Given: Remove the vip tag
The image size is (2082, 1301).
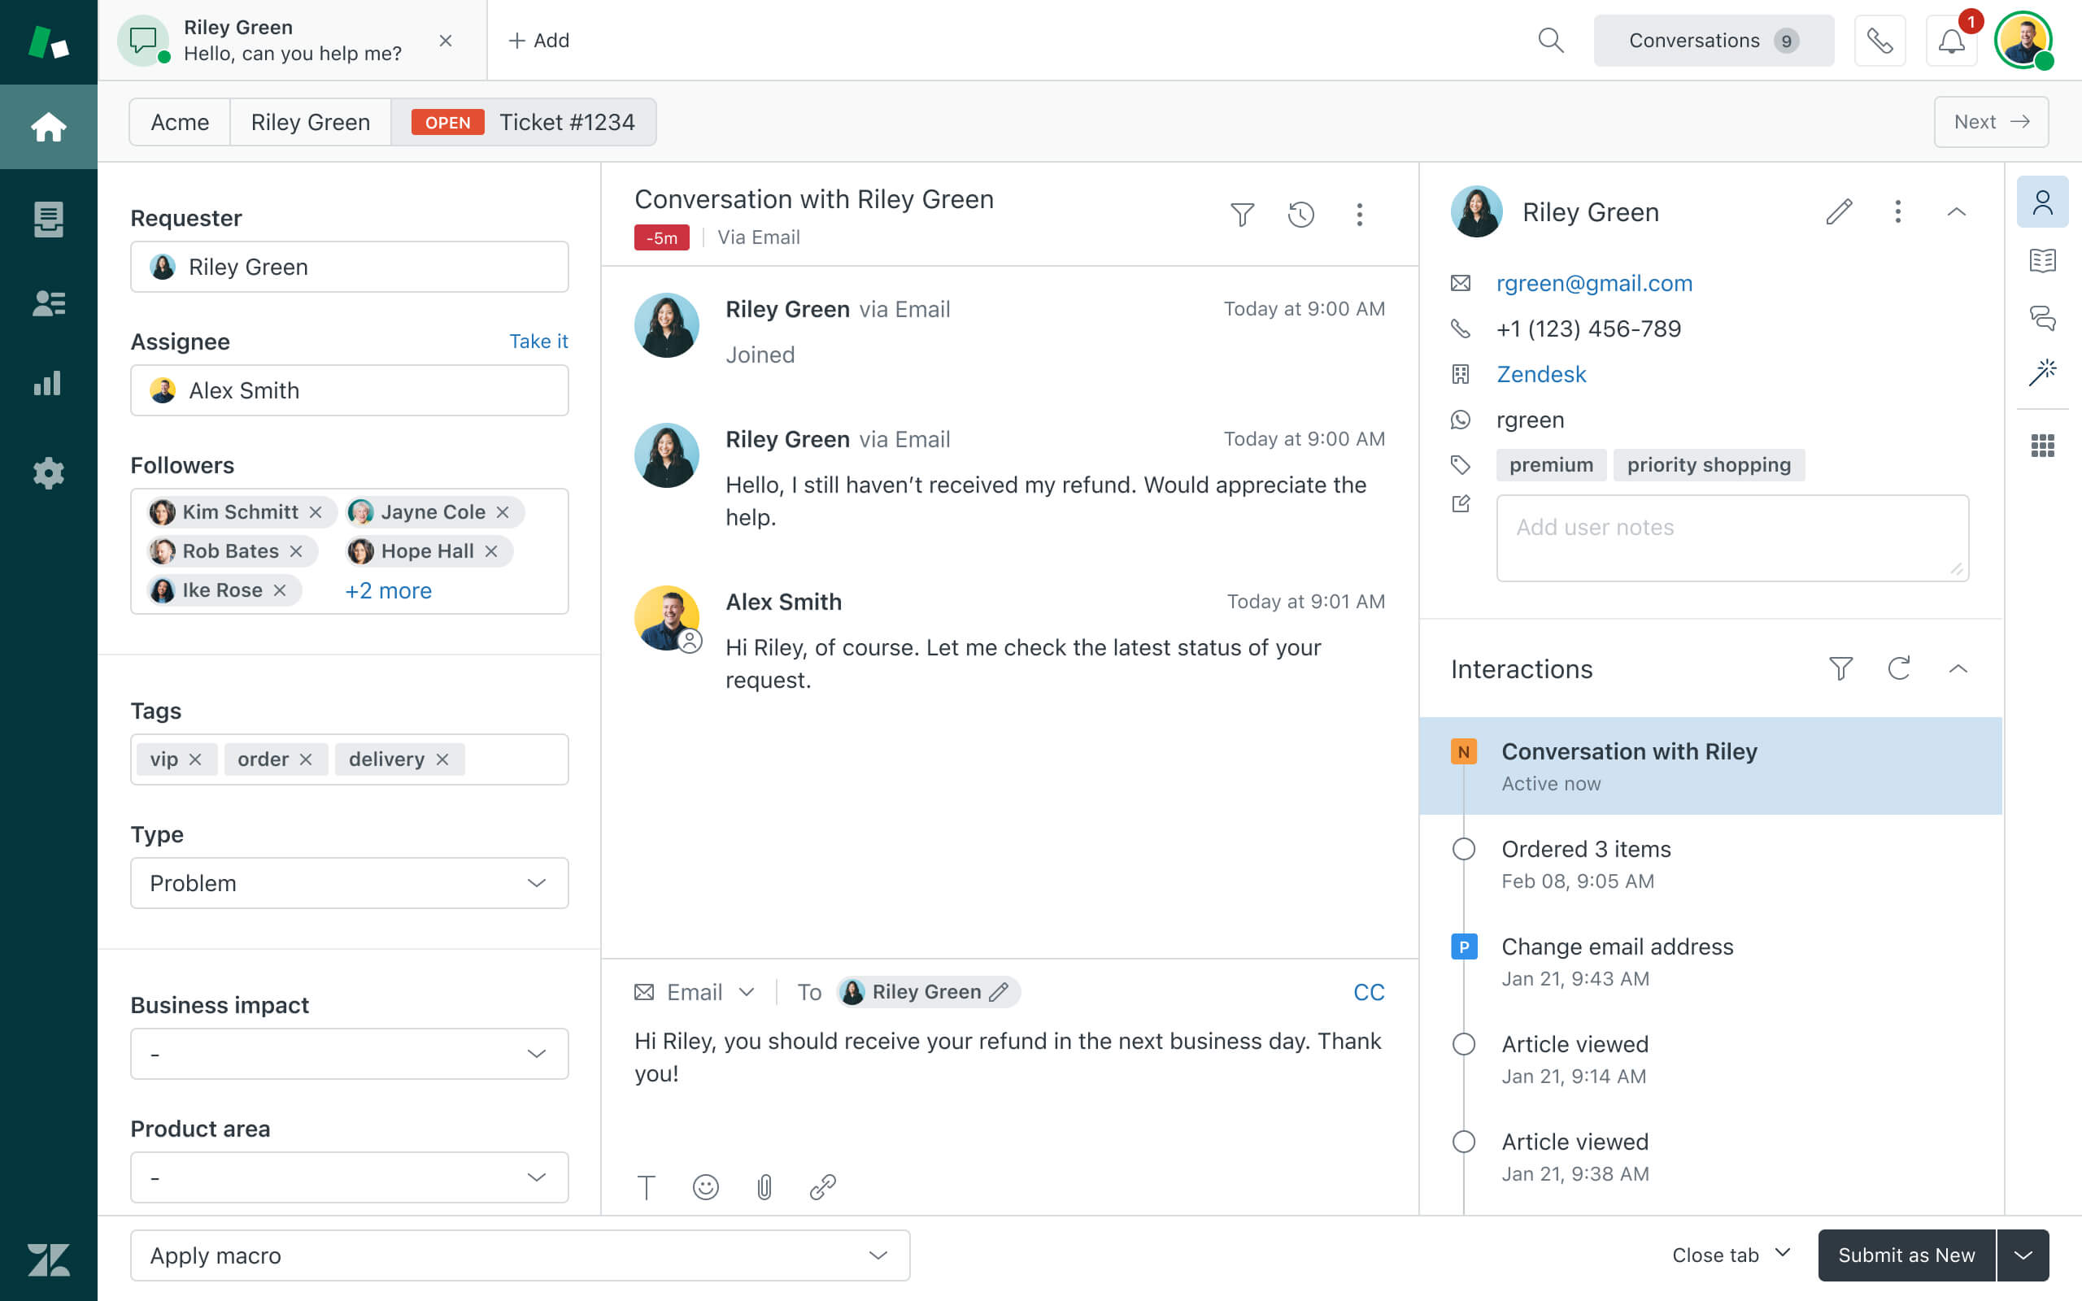Looking at the screenshot, I should (195, 759).
